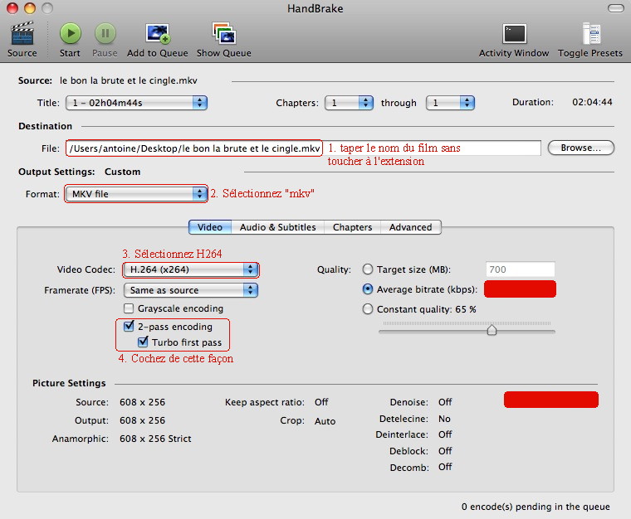Click the red macOS close window button

(12, 7)
